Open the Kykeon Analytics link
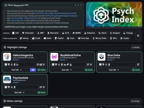 click(x=70, y=16)
